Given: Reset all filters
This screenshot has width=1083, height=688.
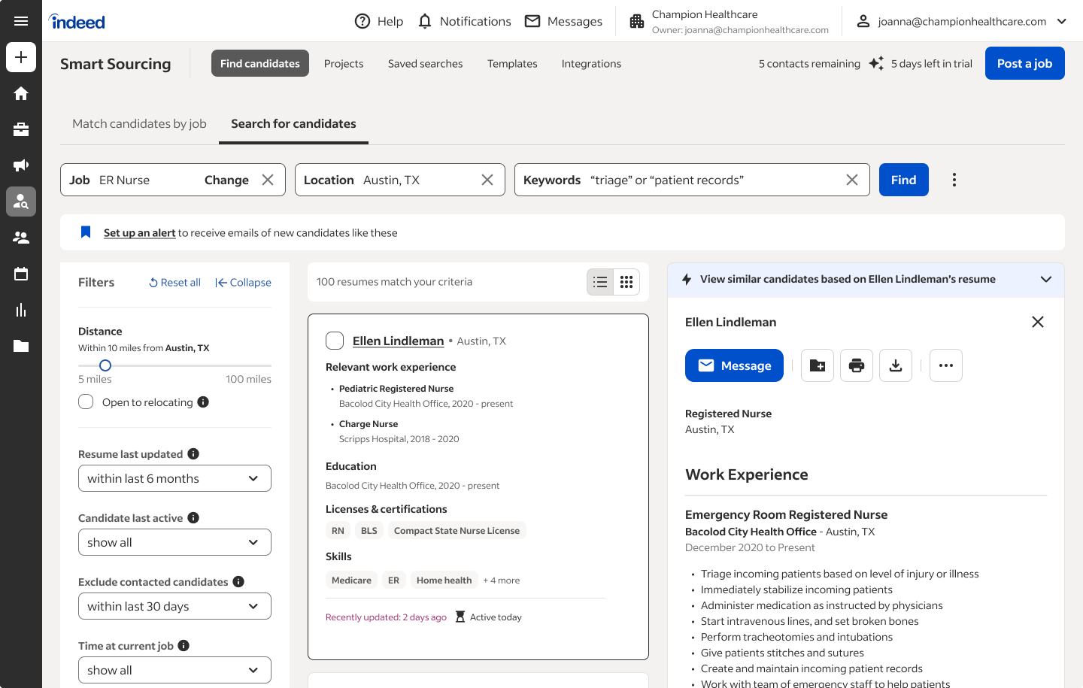Looking at the screenshot, I should tap(174, 283).
